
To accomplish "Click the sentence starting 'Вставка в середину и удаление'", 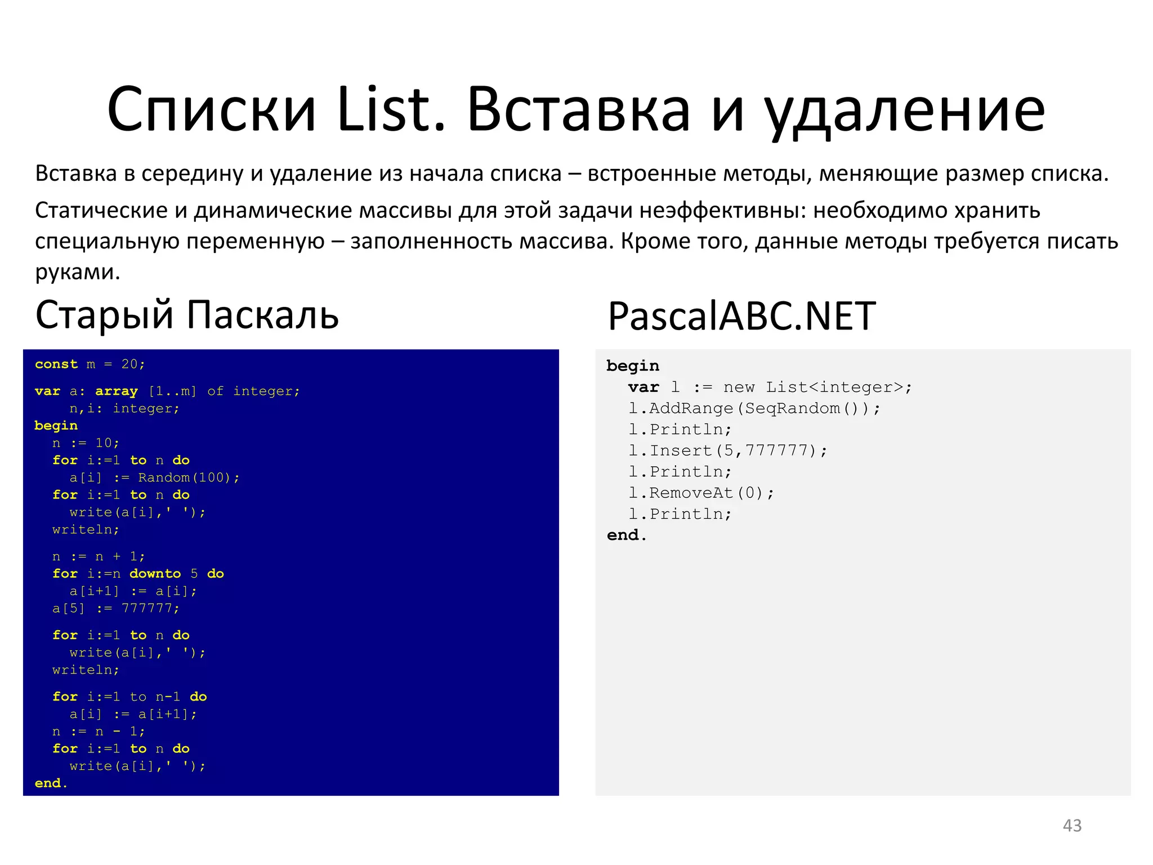I will pyautogui.click(x=572, y=173).
